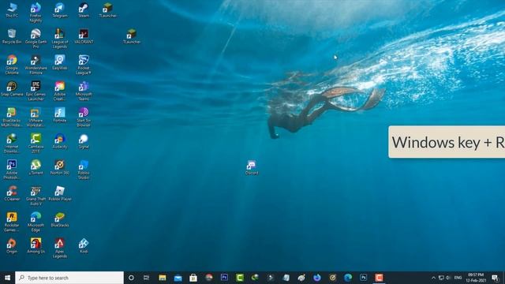505x284 pixels.
Task: Click the 'Type here to search' box
Action: click(69, 278)
